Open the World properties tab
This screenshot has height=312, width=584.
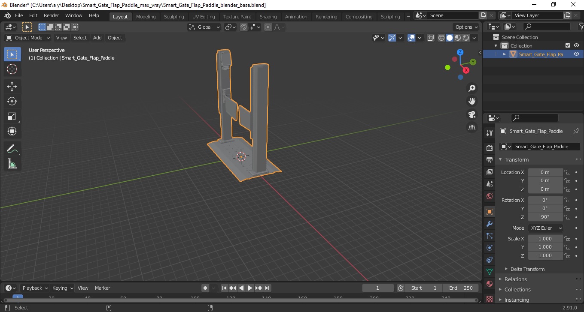click(489, 196)
